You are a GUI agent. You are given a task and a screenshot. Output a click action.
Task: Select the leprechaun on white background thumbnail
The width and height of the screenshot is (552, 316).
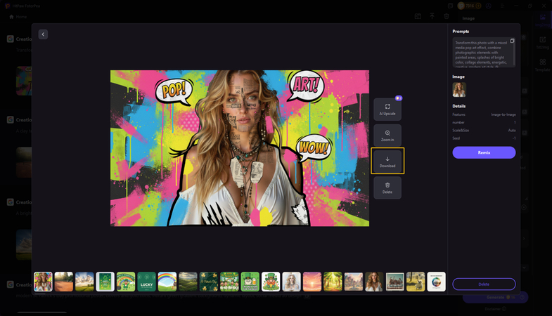point(271,282)
